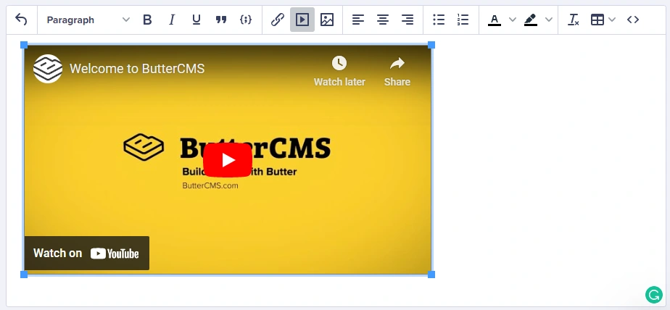Expand the table options dropdown arrow
The height and width of the screenshot is (310, 670).
click(612, 20)
